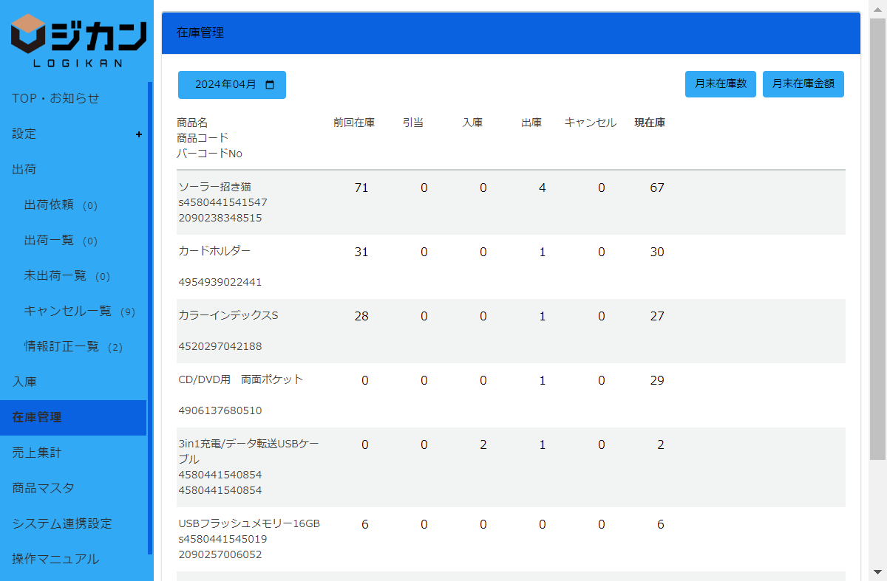887x581 pixels.
Task: Open the calendar picker icon
Action: point(270,85)
